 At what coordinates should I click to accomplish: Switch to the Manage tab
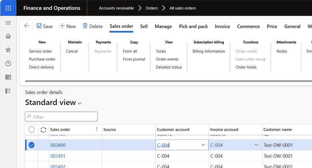click(163, 26)
